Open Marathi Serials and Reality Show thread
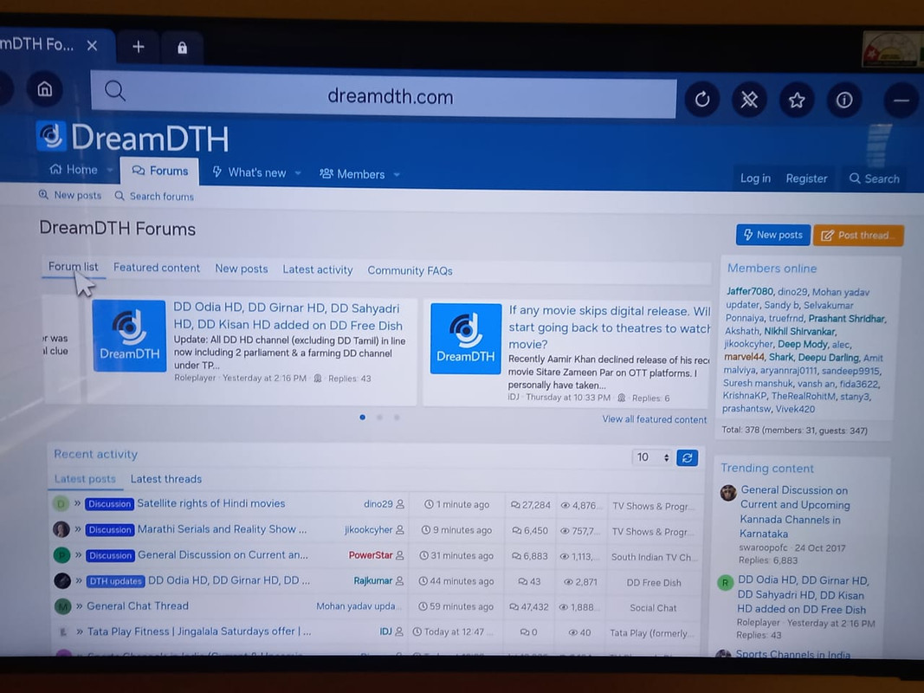The height and width of the screenshot is (693, 924). tap(223, 529)
